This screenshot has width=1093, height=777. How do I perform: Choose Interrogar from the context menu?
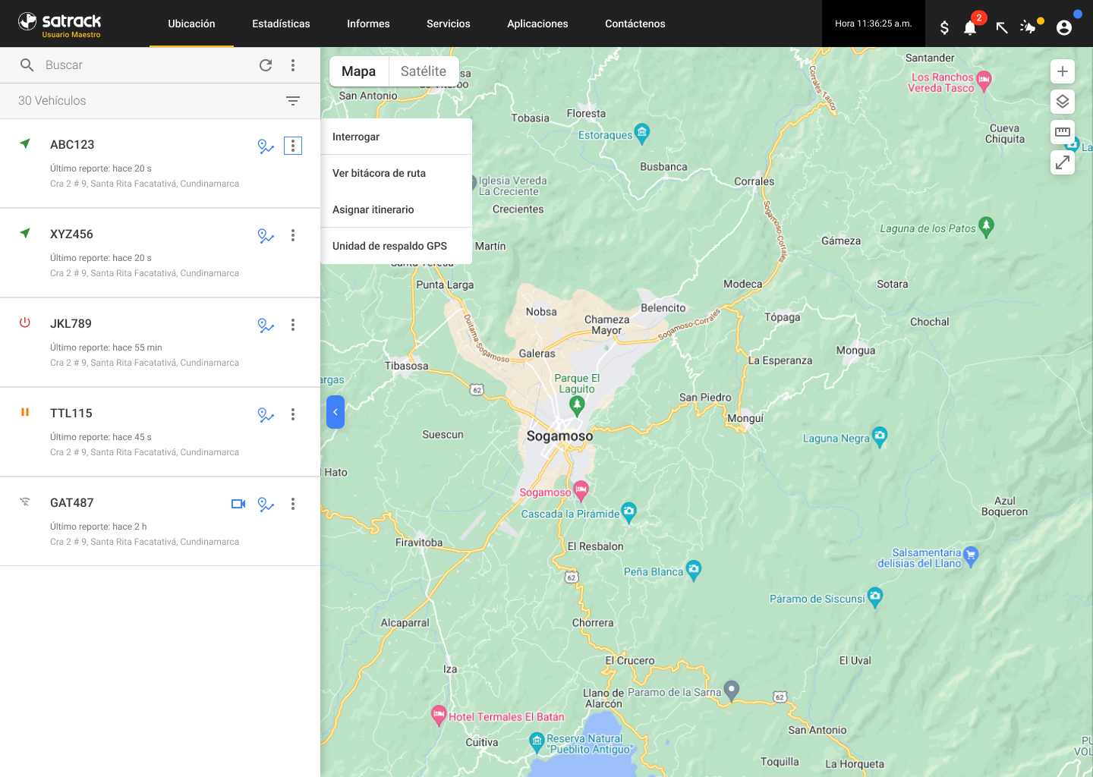click(x=356, y=137)
